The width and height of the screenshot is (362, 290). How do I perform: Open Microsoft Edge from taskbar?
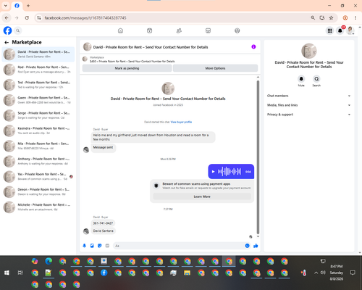49,261
